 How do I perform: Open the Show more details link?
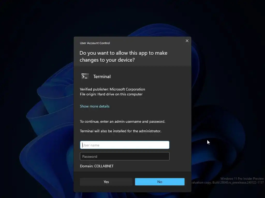(95, 106)
